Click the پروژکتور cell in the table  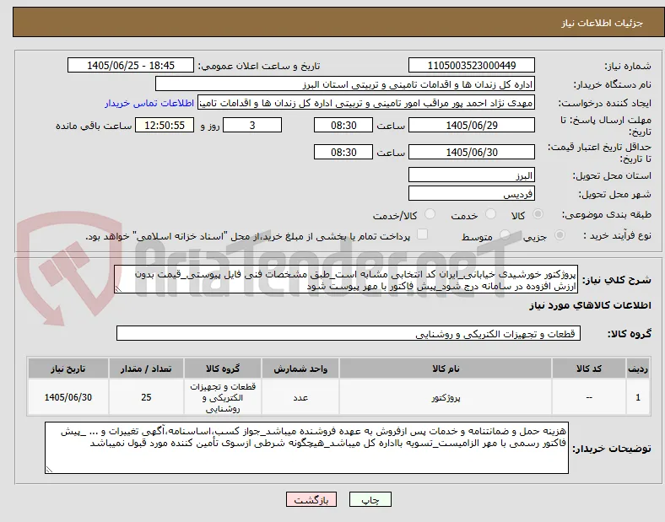(x=446, y=397)
